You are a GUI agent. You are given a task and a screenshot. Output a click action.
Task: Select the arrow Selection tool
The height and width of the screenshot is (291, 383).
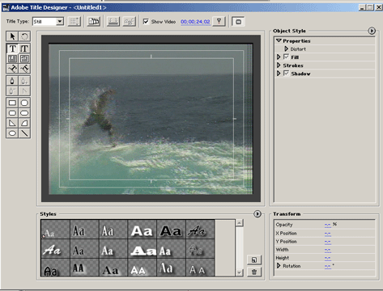(12, 36)
